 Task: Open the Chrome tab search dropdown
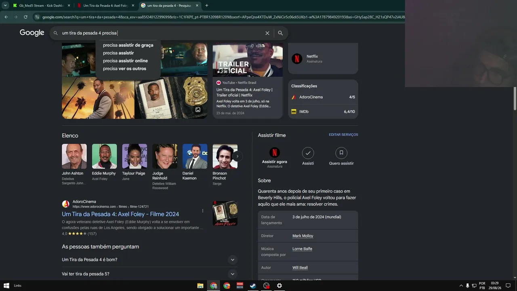(x=5, y=5)
